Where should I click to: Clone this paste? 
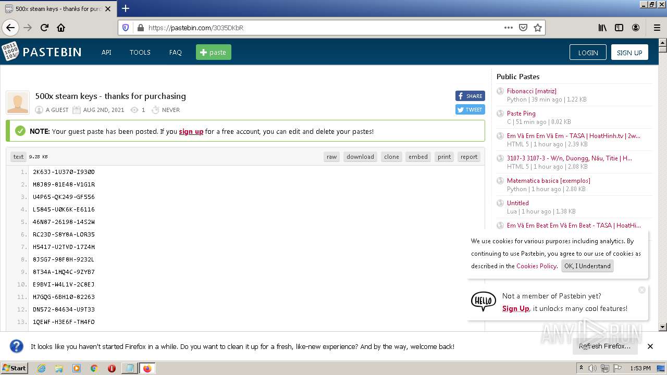tap(391, 157)
